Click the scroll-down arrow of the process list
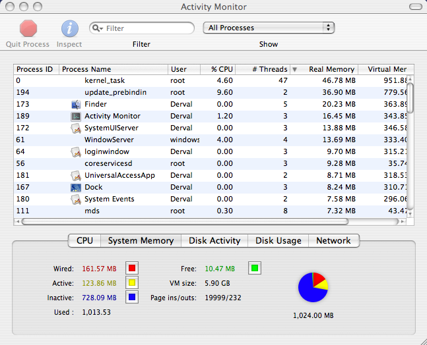This screenshot has height=345, width=427. (x=410, y=214)
